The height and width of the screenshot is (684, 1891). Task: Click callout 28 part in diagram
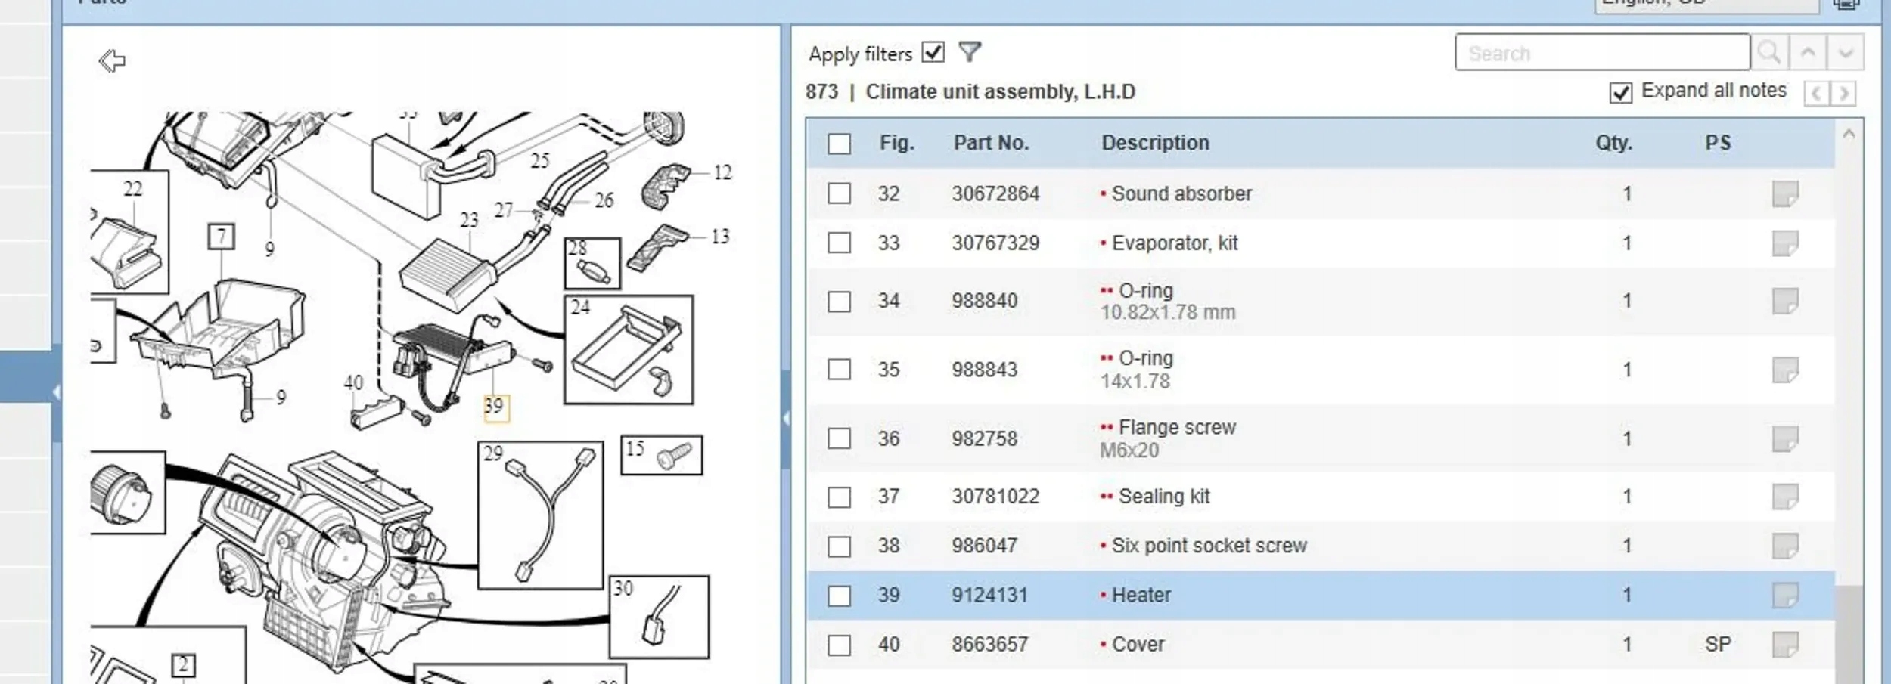(x=593, y=264)
